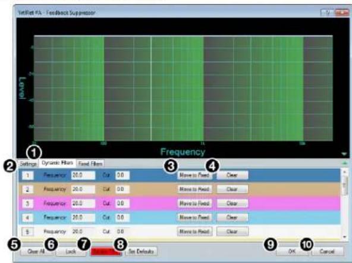
Task: Open the Fixed Filters tab
Action: click(90, 164)
